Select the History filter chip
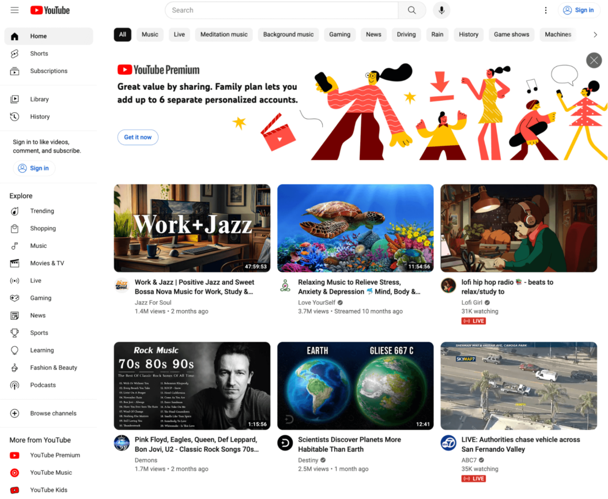 click(469, 35)
